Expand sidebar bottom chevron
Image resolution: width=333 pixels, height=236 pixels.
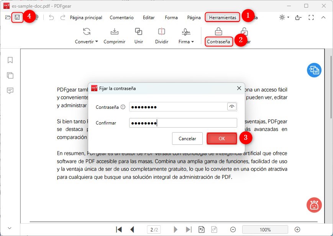(x=10, y=228)
